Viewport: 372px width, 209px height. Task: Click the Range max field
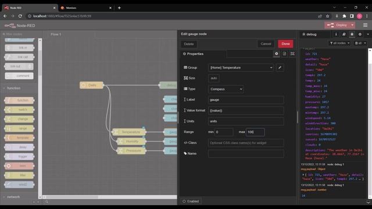pyautogui.click(x=255, y=132)
